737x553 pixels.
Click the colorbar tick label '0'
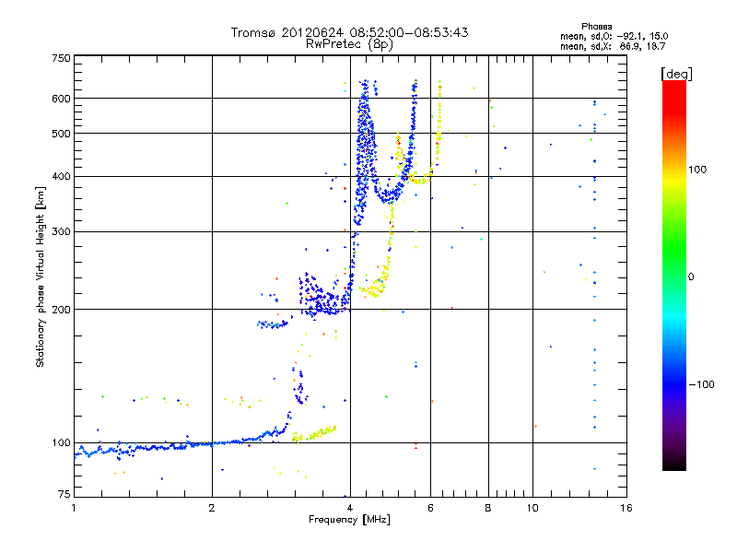pos(691,277)
